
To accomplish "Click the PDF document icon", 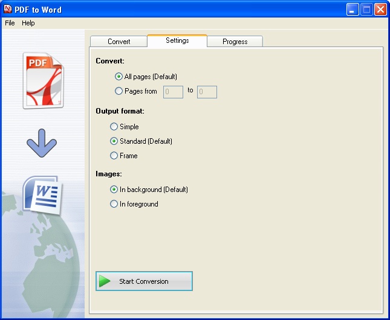I will coord(42,81).
